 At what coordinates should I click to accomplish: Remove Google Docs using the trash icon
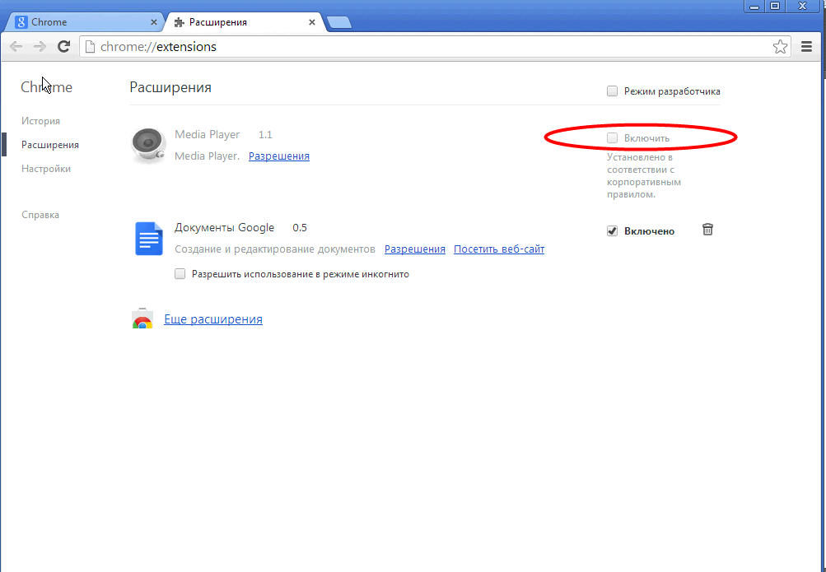[707, 230]
